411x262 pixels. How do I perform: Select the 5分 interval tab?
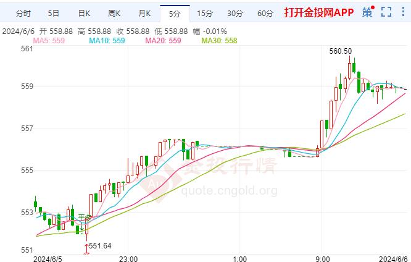pos(175,13)
